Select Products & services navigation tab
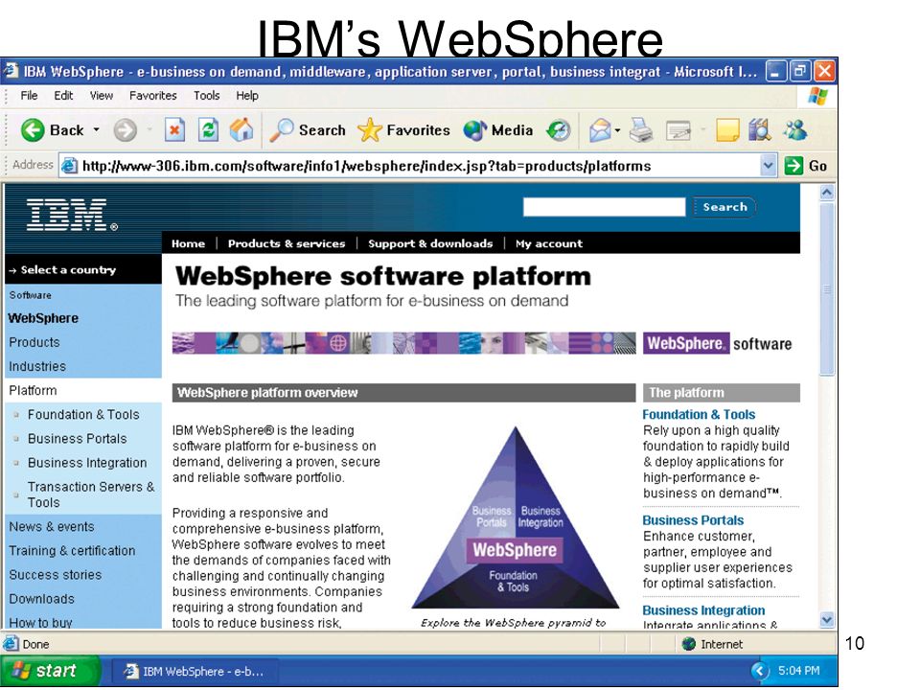 point(287,243)
